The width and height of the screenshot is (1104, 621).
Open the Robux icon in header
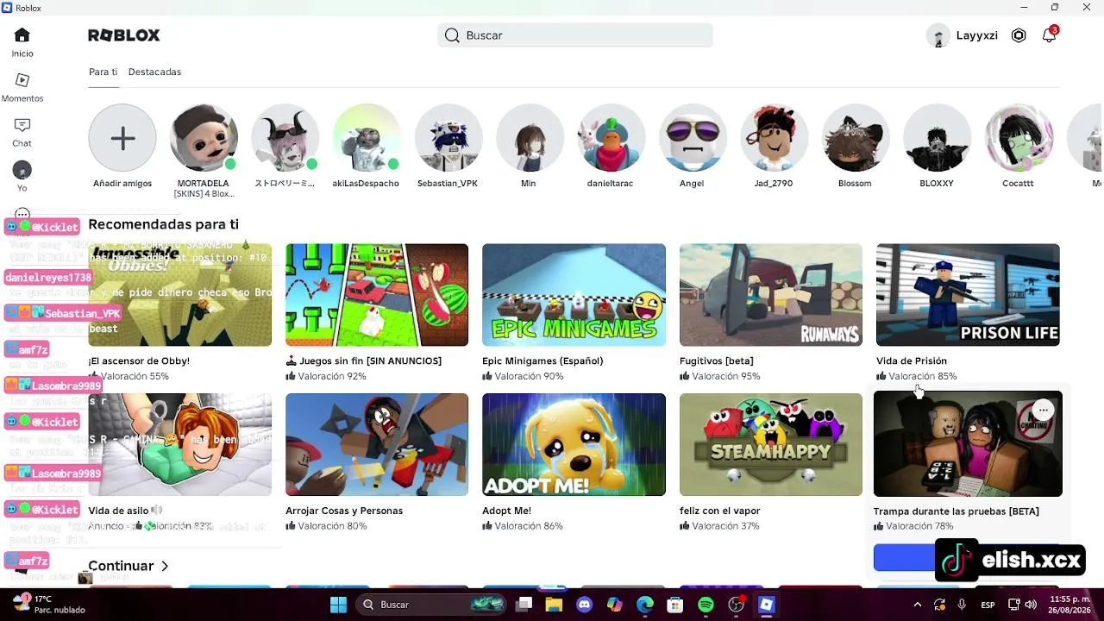click(x=1019, y=35)
